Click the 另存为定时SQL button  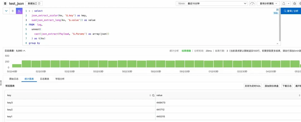(x=253, y=86)
